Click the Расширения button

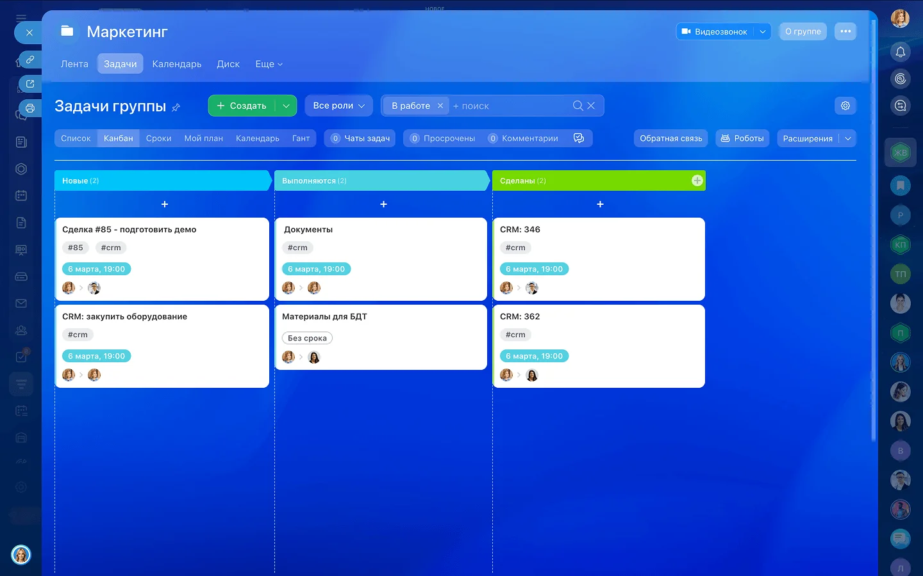(x=808, y=138)
